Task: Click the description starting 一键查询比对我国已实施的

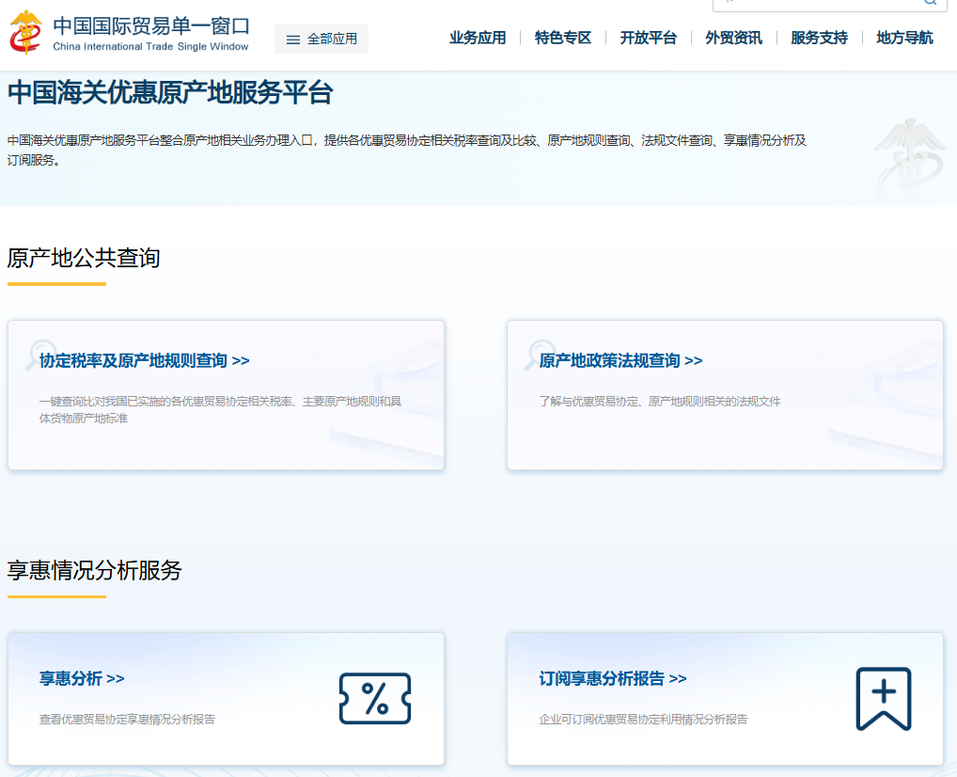Action: click(220, 410)
